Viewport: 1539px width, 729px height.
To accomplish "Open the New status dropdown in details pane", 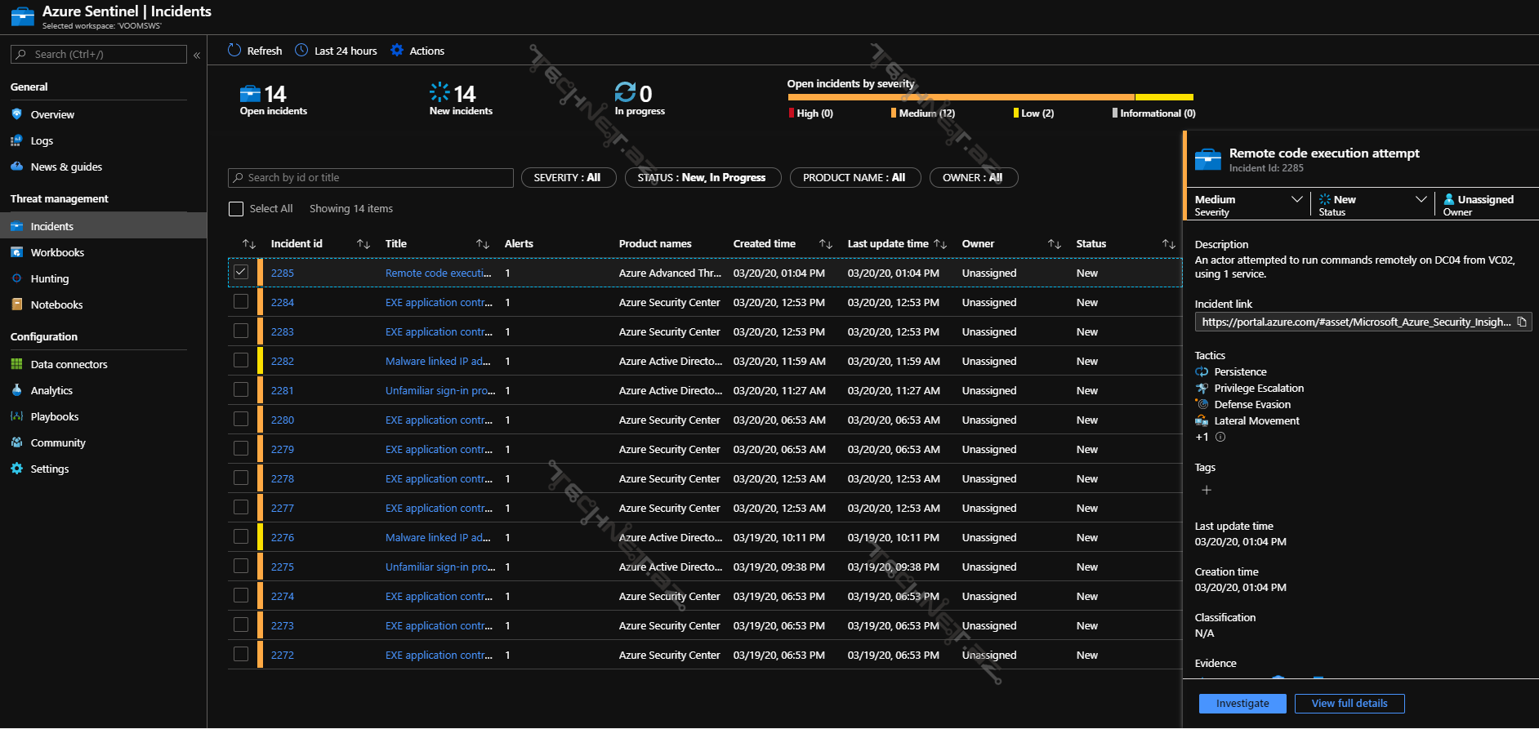I will (x=1421, y=200).
